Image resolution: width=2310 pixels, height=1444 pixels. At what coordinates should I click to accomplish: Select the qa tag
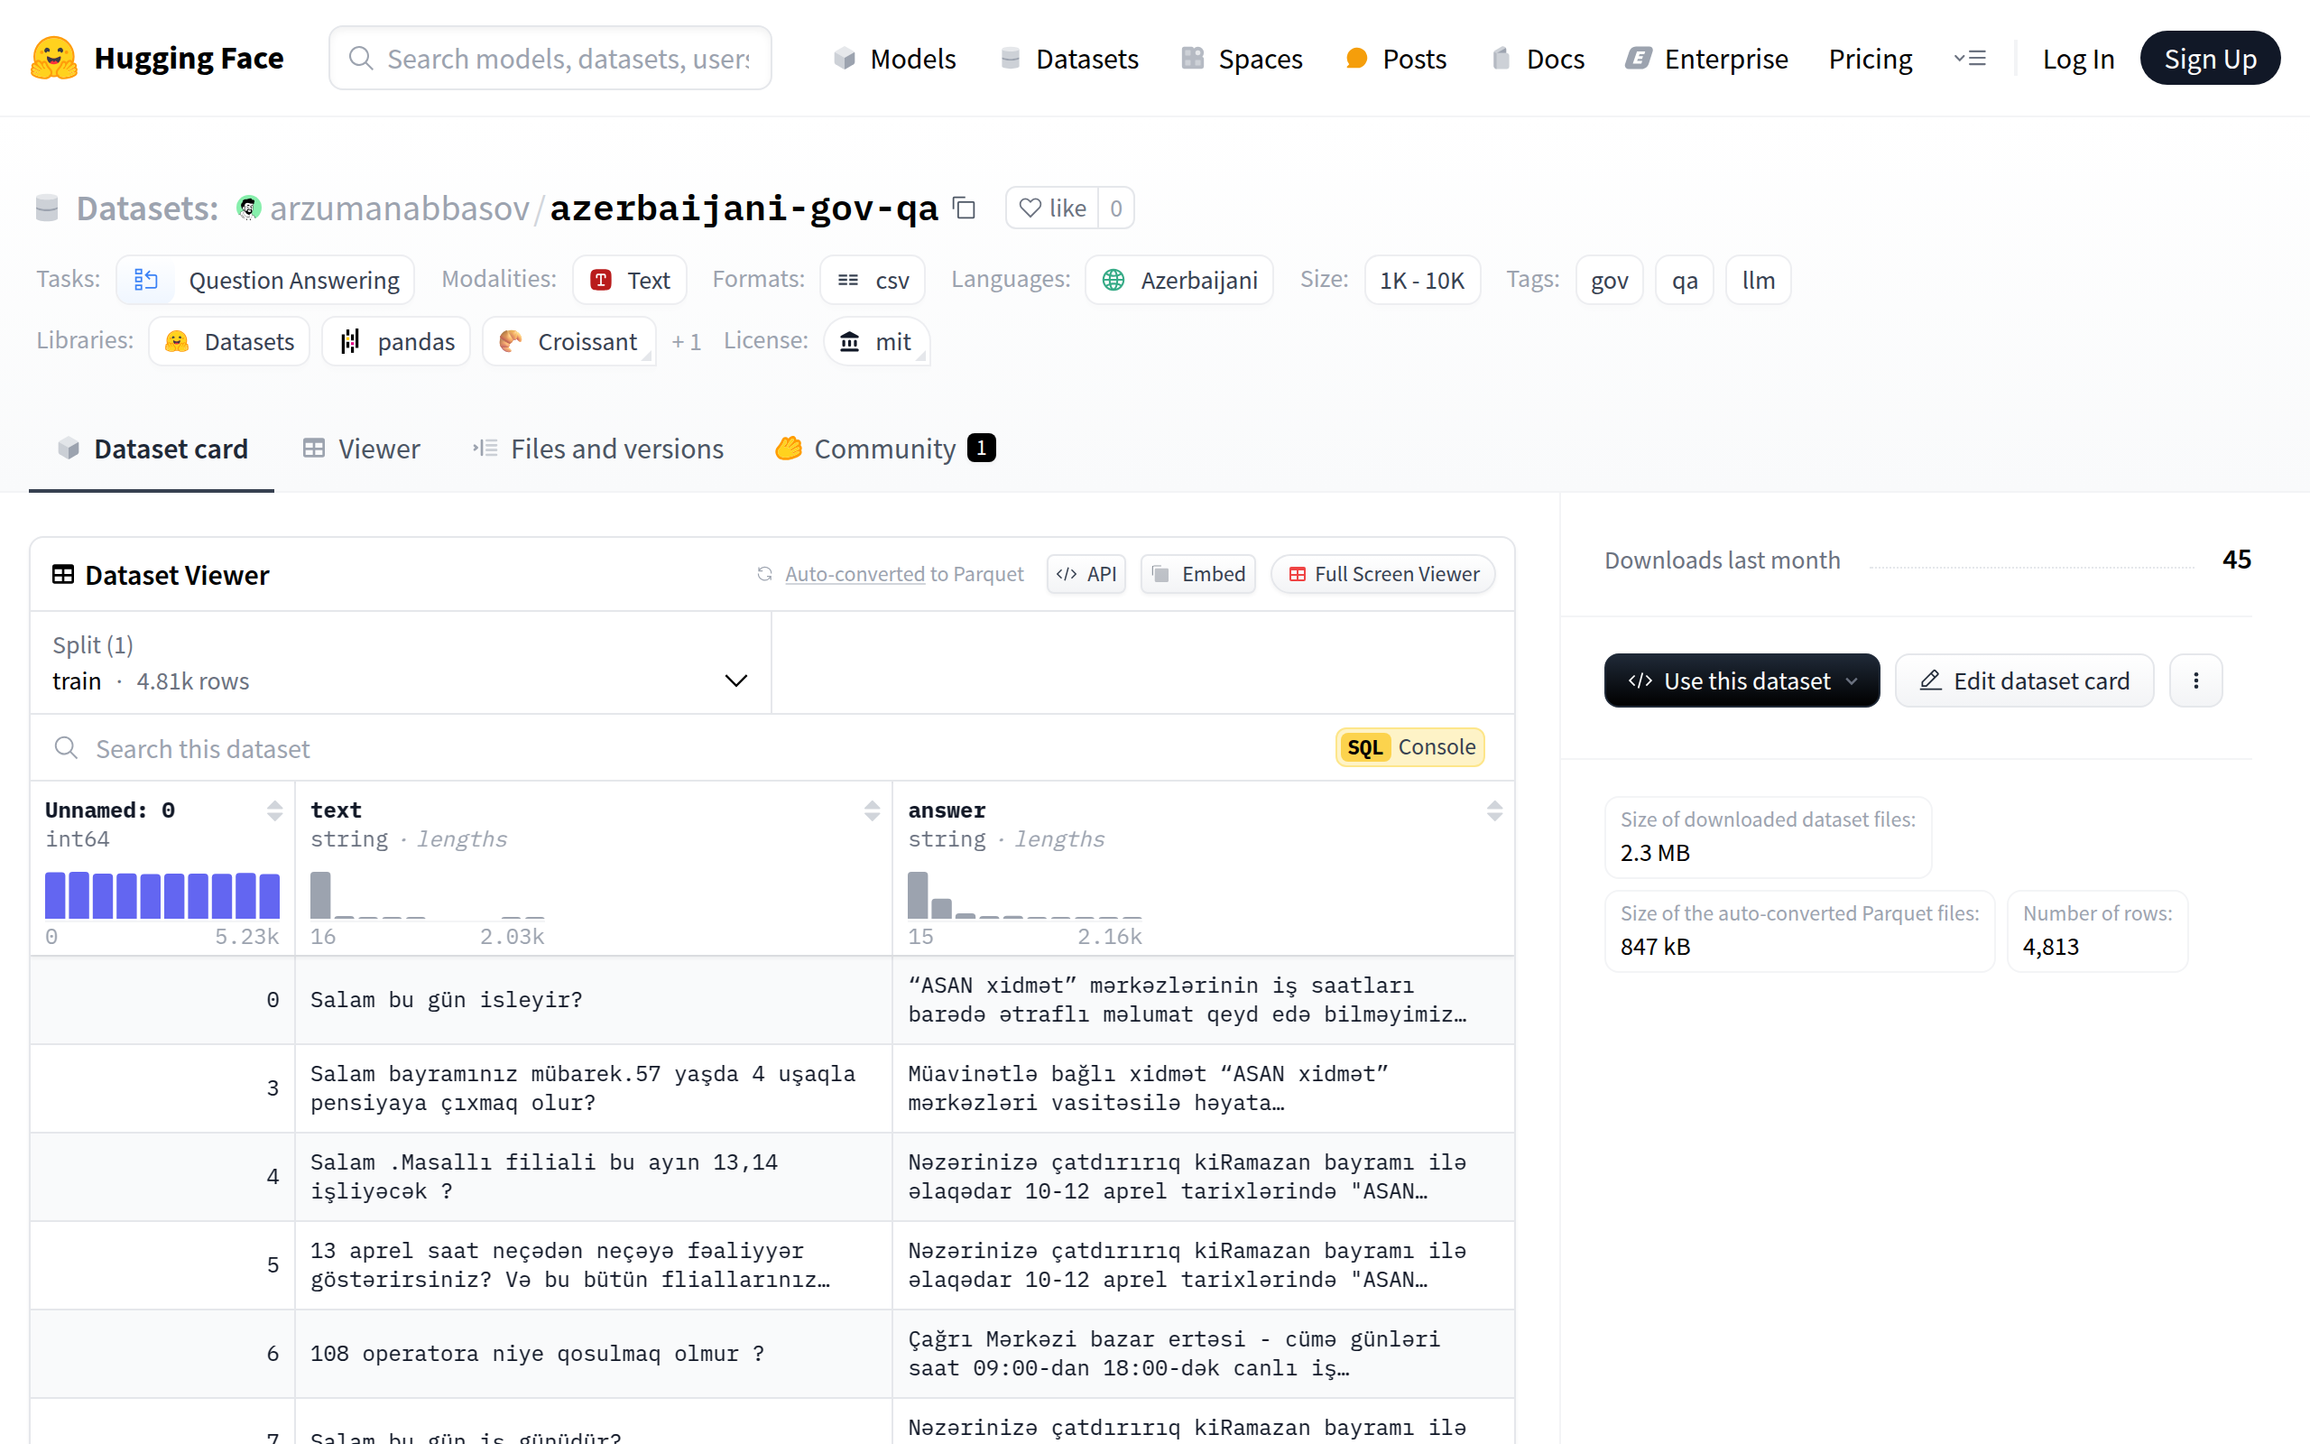(1685, 280)
